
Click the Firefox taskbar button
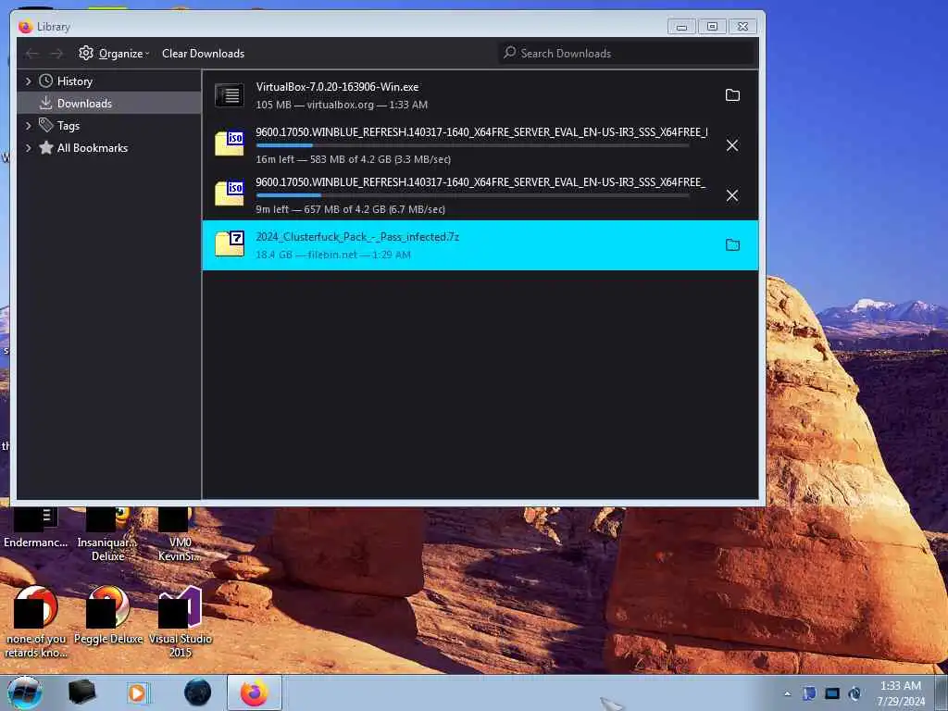(255, 692)
